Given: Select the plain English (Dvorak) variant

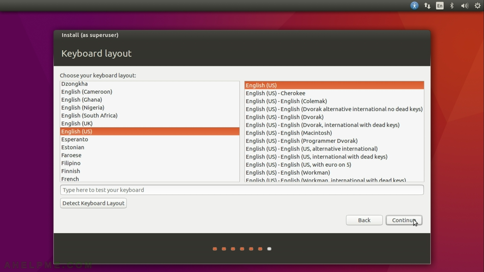Looking at the screenshot, I should pos(334,117).
